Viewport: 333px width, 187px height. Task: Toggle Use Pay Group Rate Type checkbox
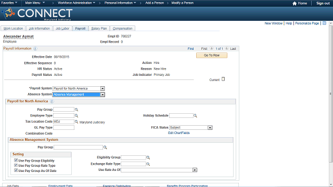[x=16, y=165]
